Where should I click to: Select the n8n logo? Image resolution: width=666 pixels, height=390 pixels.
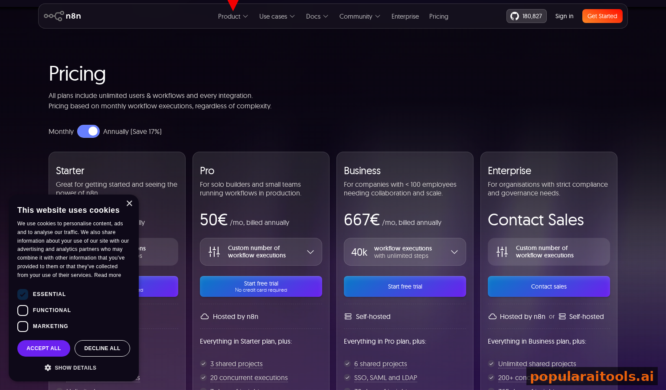coord(62,16)
